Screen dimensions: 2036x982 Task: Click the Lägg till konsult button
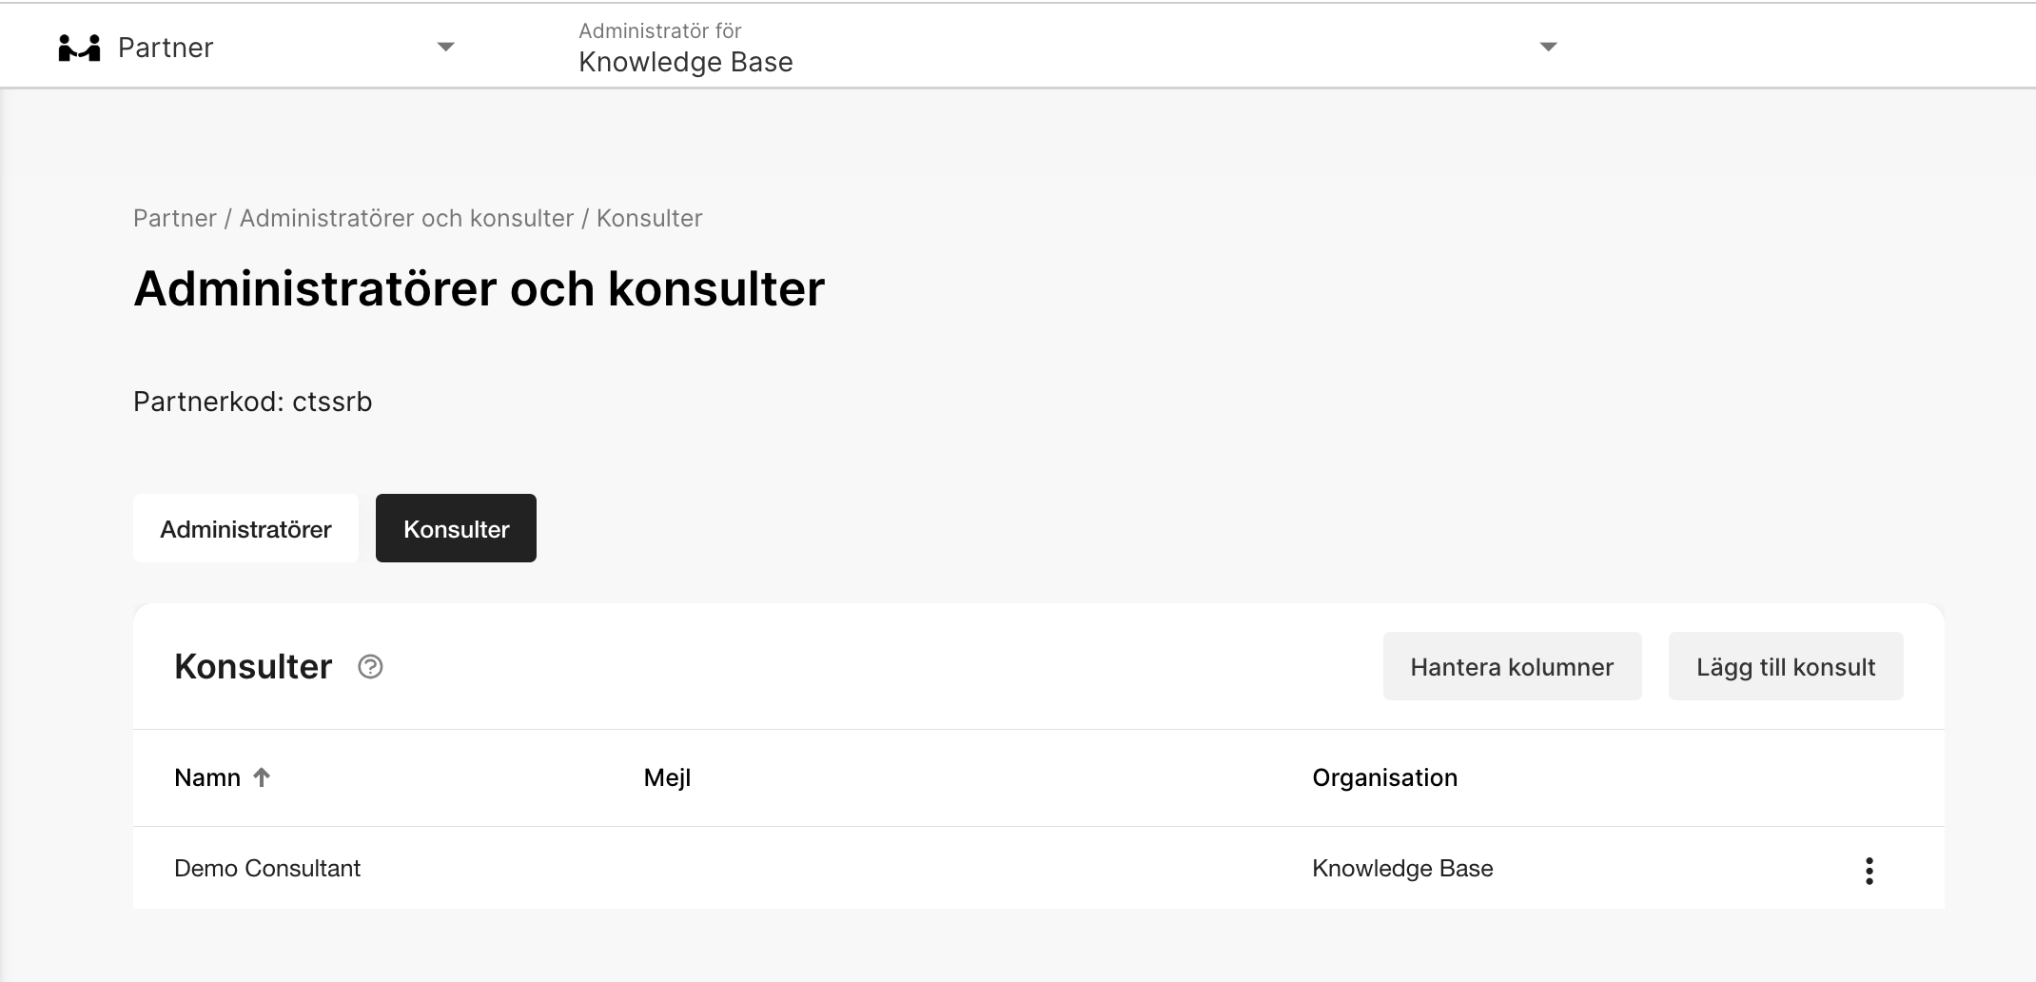tap(1786, 666)
